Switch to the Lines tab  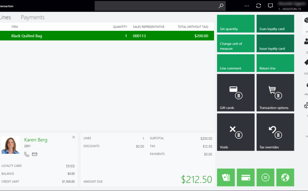[x=5, y=17]
